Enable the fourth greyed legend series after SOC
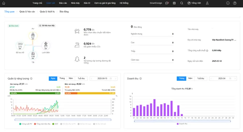This screenshot has height=132, width=243. pyautogui.click(x=68, y=124)
